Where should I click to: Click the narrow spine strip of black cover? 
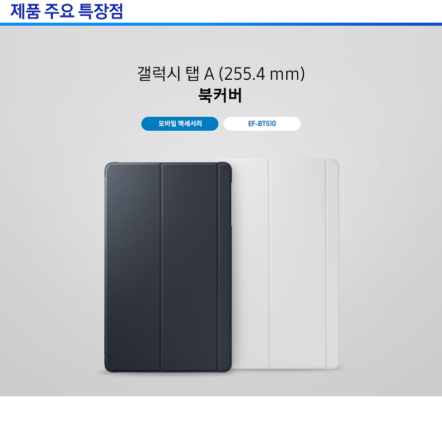(x=225, y=267)
